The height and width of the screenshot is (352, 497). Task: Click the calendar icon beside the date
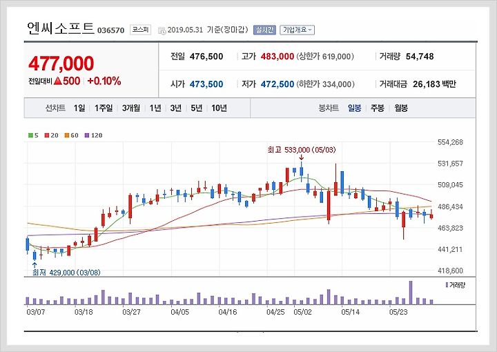pyautogui.click(x=162, y=31)
